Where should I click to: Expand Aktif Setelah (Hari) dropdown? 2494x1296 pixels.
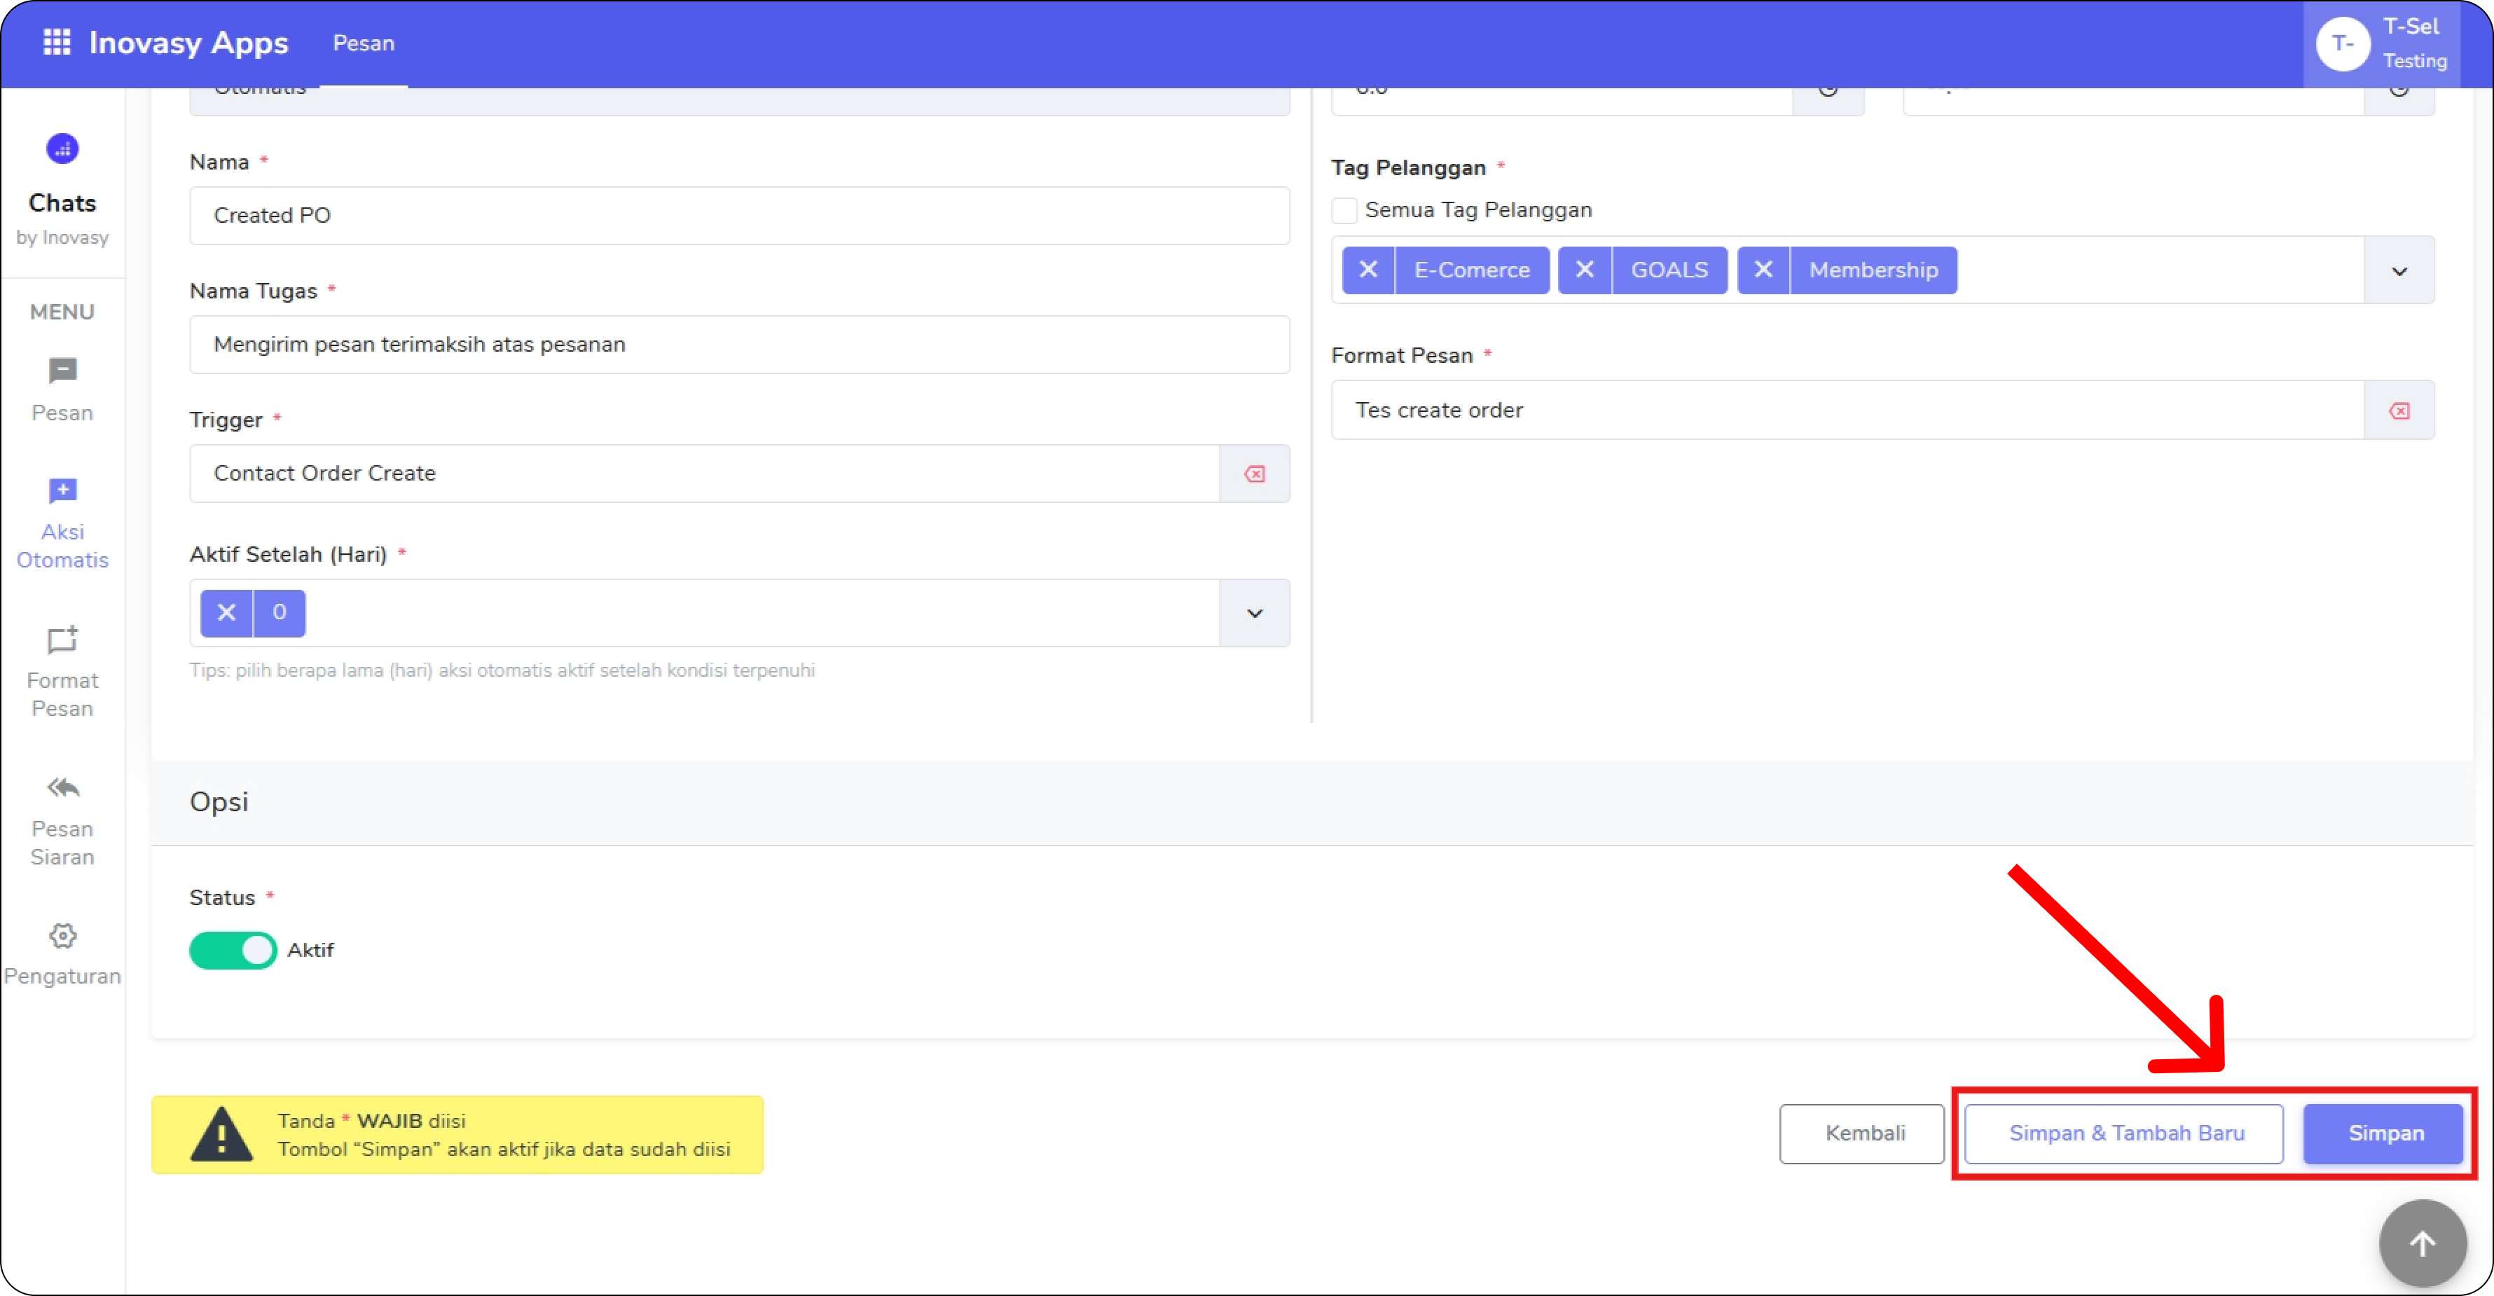(1254, 614)
